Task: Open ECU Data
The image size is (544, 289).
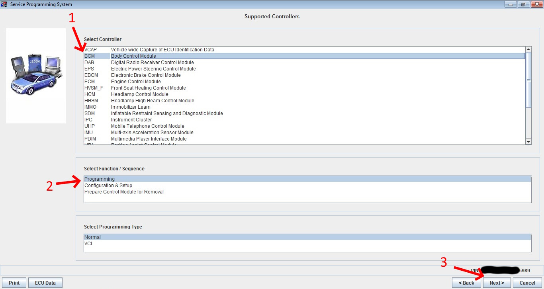Action: click(x=45, y=283)
